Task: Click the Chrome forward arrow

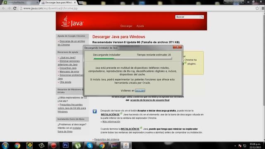Action: 9,8
